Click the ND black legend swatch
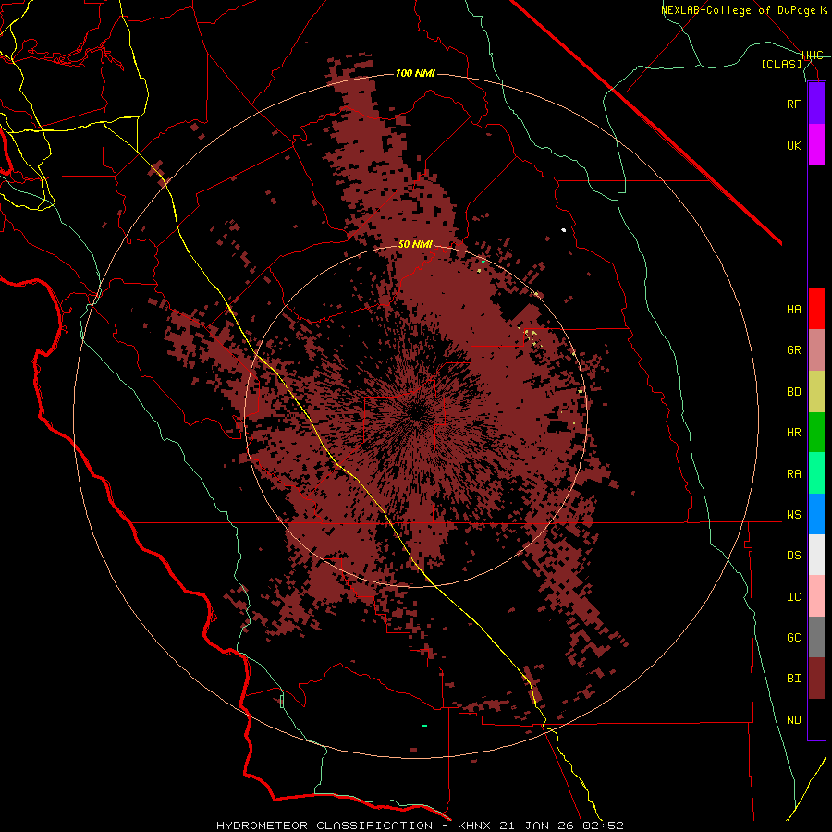 (816, 719)
